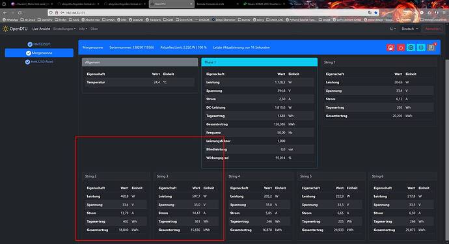The height and width of the screenshot is (244, 449).
Task: Open the Über nav item
Action: point(94,29)
